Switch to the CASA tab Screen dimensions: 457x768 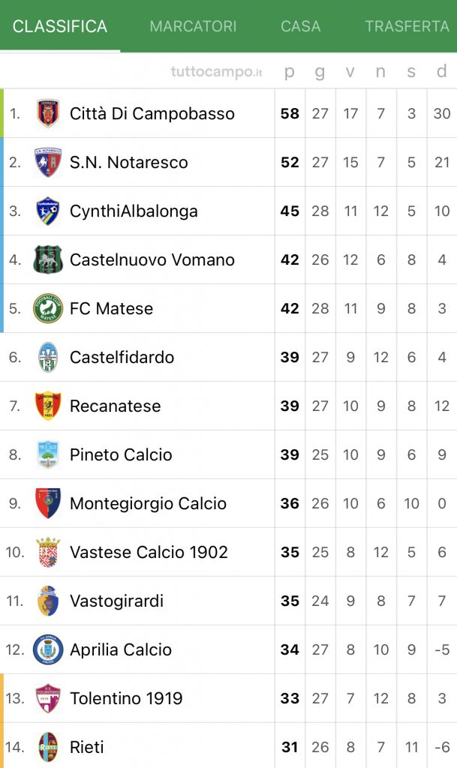[301, 26]
